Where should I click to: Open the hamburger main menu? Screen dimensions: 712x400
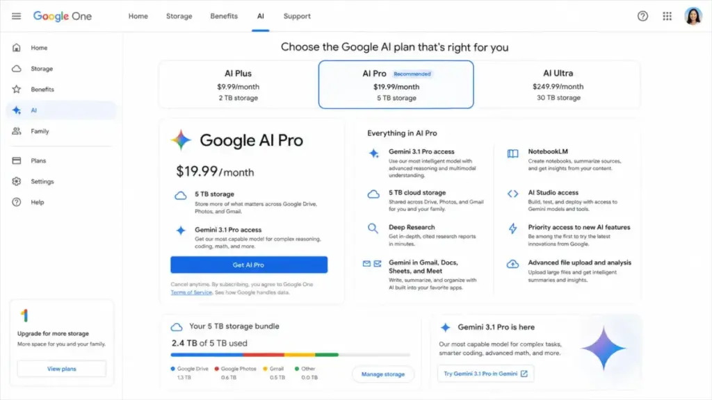(x=17, y=17)
